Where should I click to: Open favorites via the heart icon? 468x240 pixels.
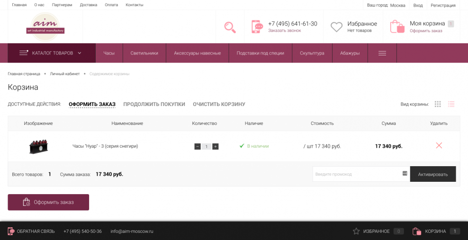coord(336,27)
